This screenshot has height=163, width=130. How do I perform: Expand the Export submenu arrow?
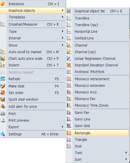(63, 127)
